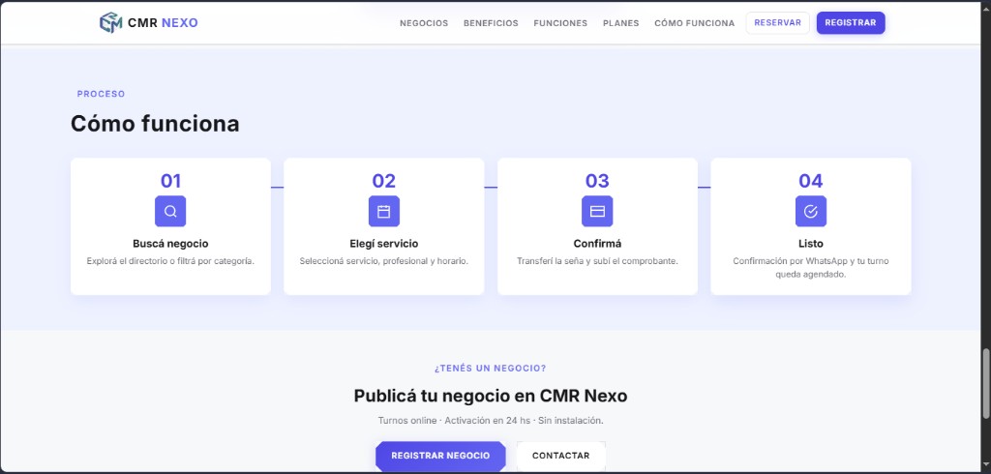The height and width of the screenshot is (474, 991).
Task: Click the checkmark icon in step 04
Action: pos(811,212)
